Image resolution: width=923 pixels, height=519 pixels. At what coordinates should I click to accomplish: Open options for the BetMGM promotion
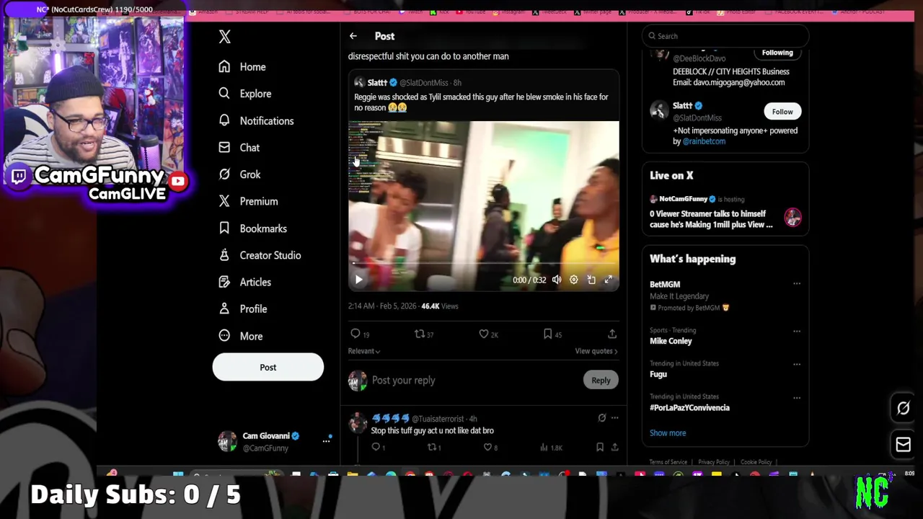(797, 284)
